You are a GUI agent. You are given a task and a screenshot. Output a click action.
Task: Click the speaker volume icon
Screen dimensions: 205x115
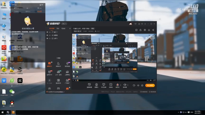[x=125, y=85]
